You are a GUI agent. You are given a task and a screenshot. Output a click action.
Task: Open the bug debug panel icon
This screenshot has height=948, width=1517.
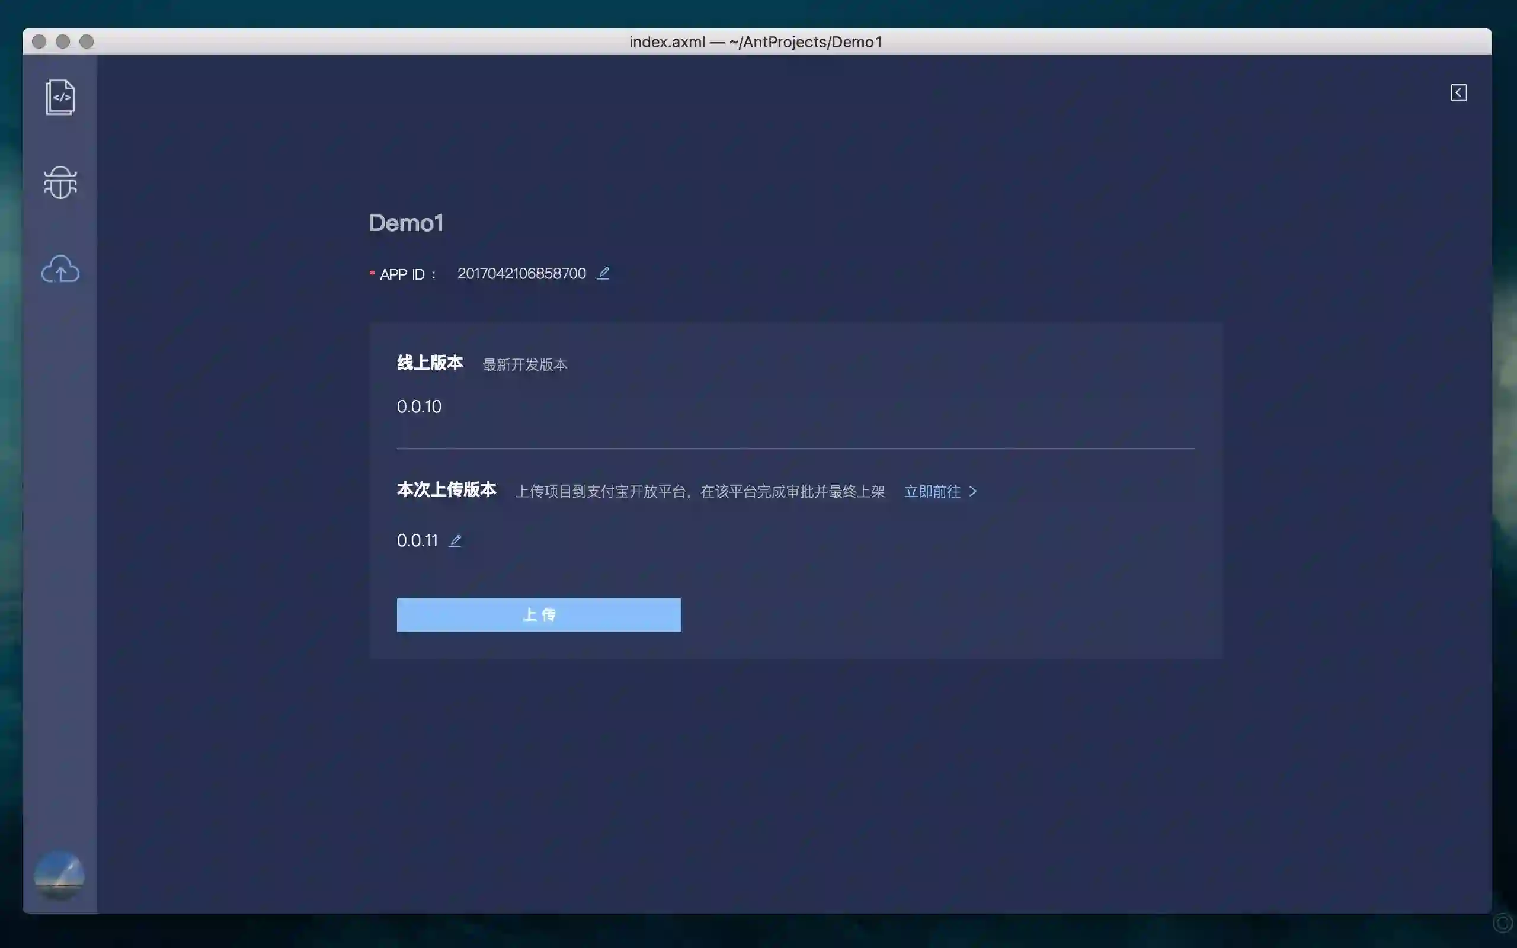(60, 182)
